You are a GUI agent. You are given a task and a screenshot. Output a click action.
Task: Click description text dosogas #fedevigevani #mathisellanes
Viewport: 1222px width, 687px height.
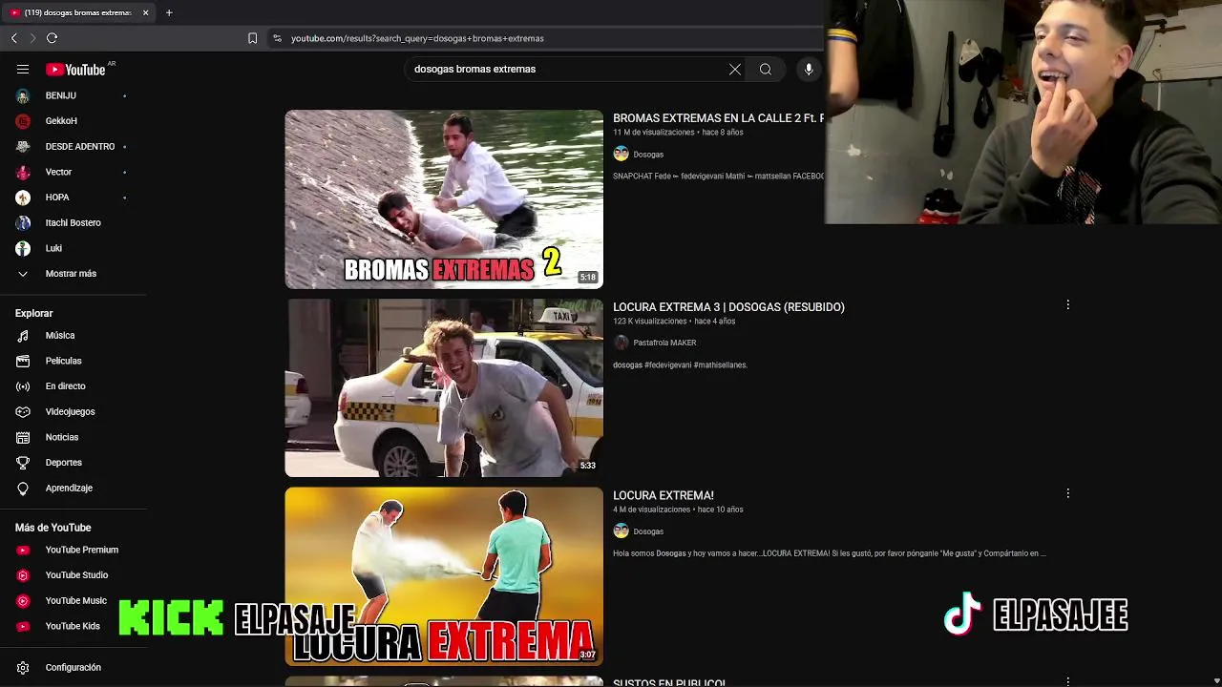[x=680, y=365]
